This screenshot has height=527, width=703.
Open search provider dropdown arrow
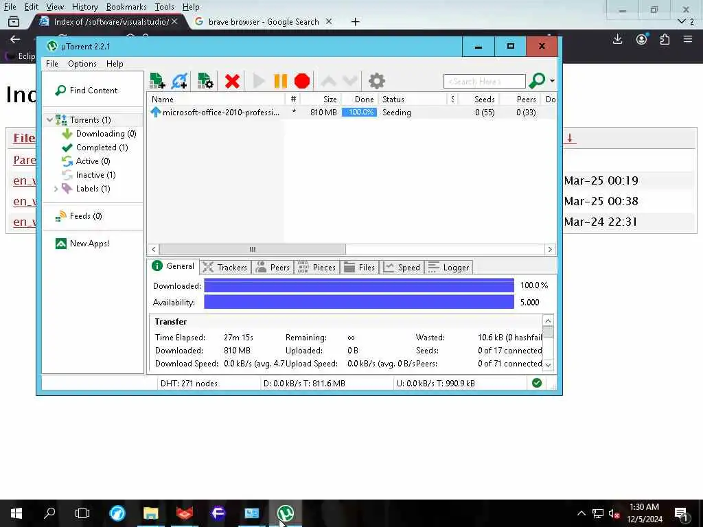pyautogui.click(x=553, y=81)
